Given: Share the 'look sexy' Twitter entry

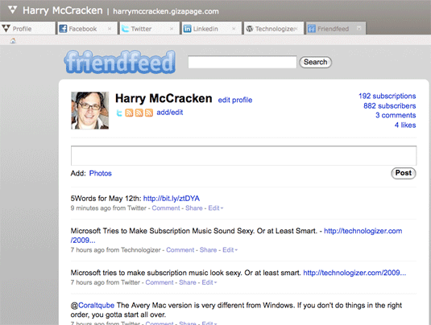Looking at the screenshot, I should coord(188,282).
